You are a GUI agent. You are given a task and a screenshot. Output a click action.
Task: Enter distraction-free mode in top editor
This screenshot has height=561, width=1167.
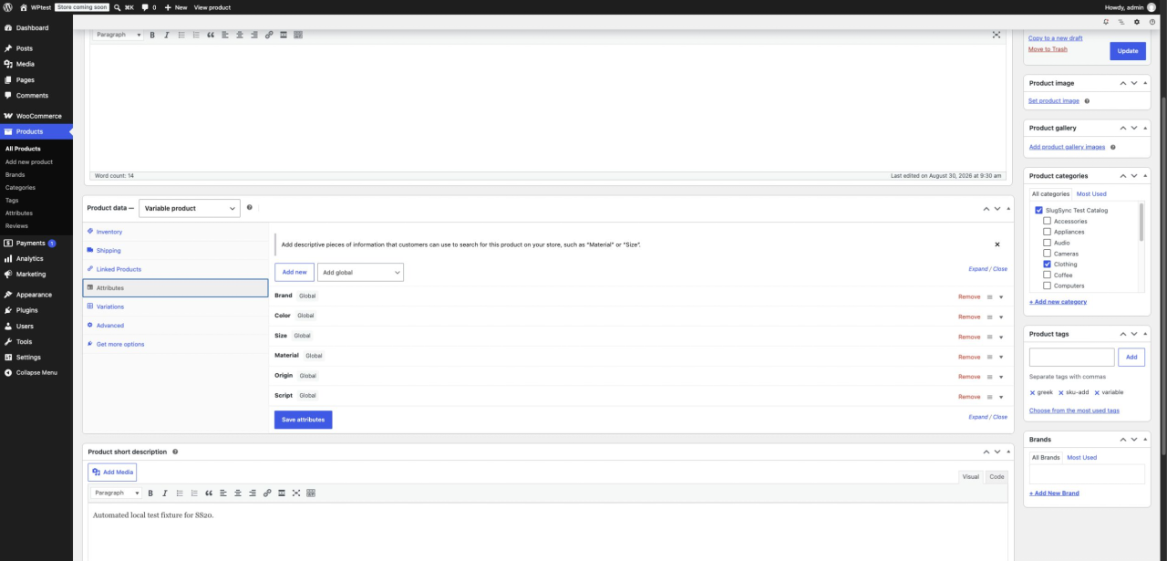tap(996, 35)
